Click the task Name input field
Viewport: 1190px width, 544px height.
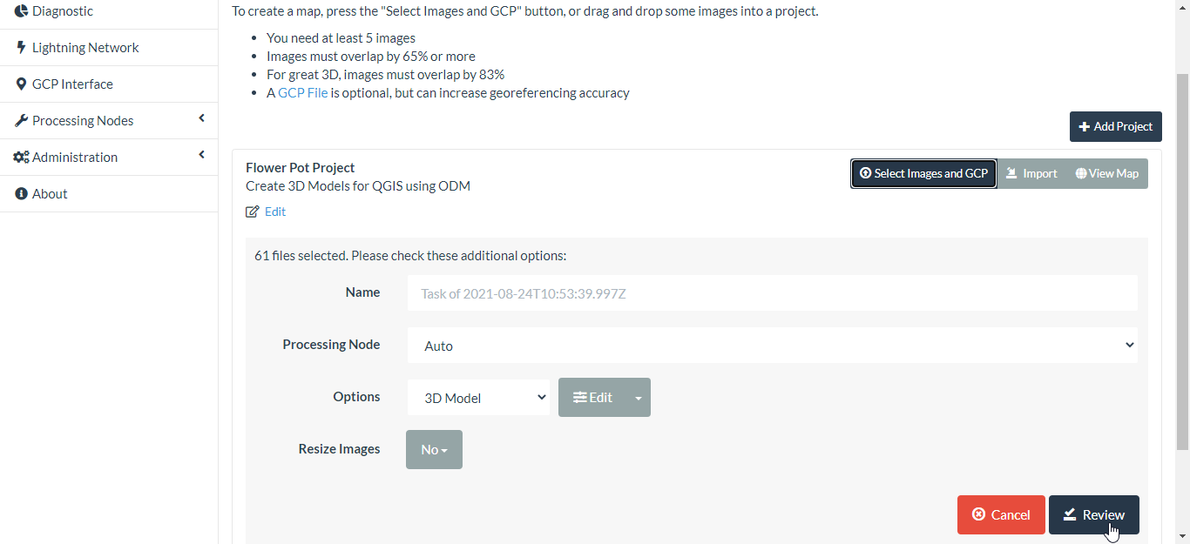(x=772, y=293)
